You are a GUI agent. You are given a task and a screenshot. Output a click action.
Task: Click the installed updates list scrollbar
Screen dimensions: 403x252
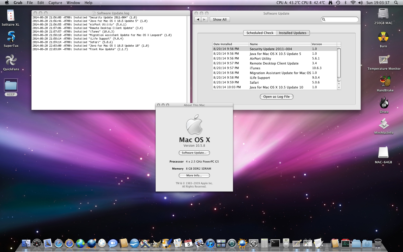point(339,63)
